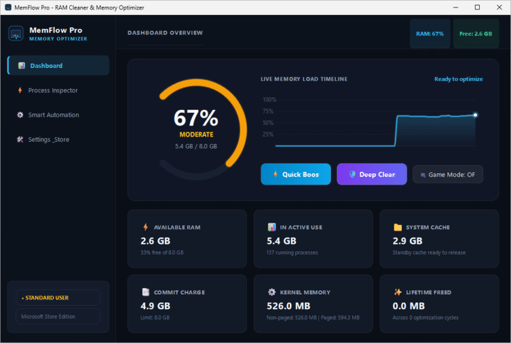Image resolution: width=511 pixels, height=343 pixels.
Task: Click the Lifetime Freed sparkle icon
Action: [x=398, y=292]
